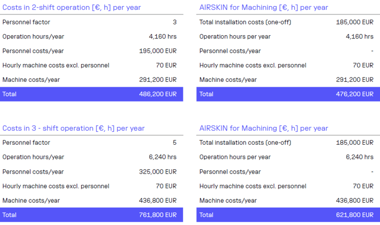Click the personnel factor value 5

(174, 143)
